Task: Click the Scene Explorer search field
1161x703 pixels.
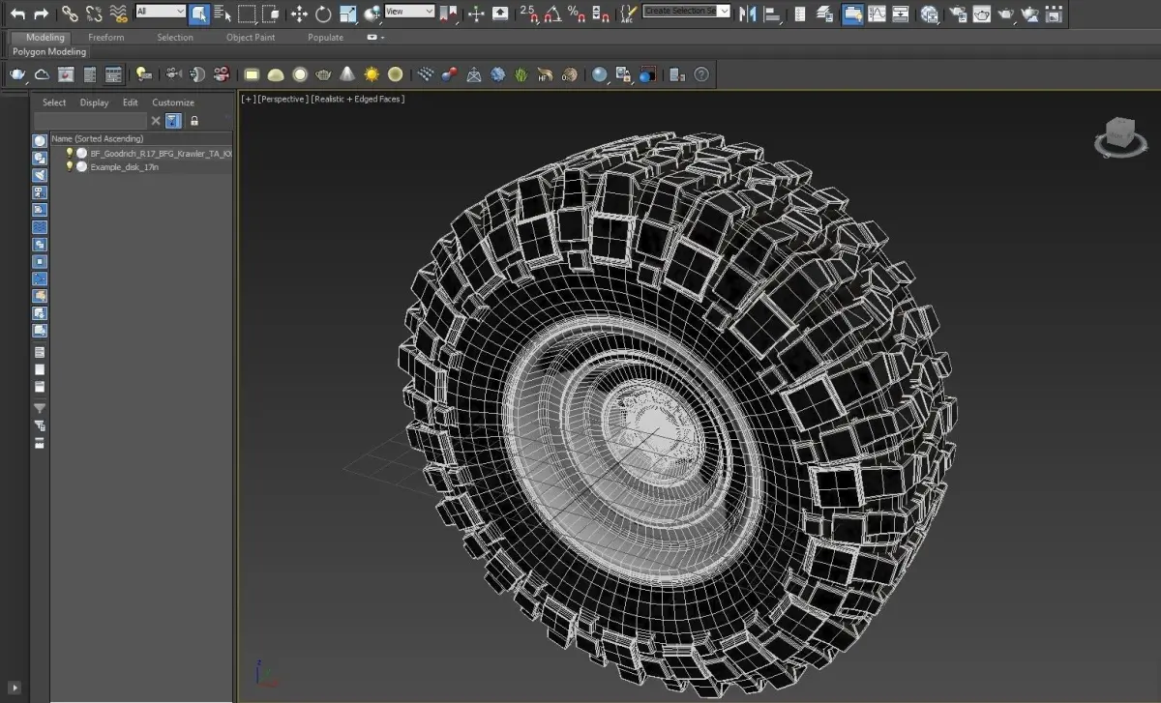Action: coord(90,121)
